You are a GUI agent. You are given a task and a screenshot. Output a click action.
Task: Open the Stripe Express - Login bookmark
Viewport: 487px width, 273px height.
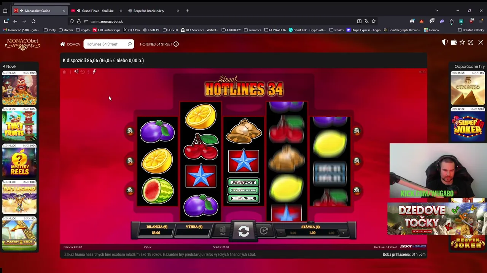[363, 30]
